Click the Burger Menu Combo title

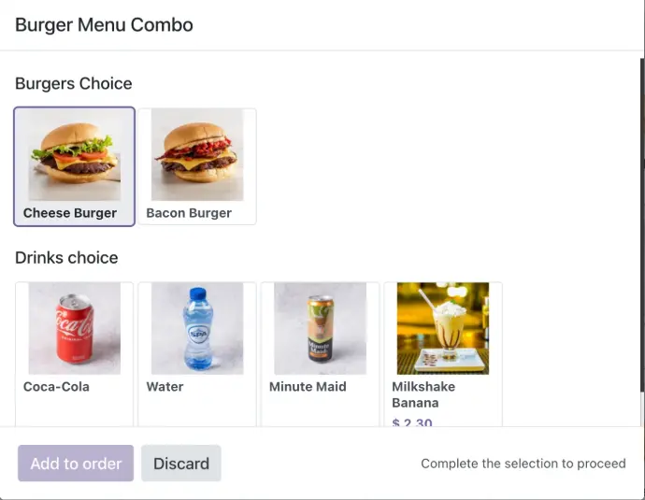(x=104, y=25)
